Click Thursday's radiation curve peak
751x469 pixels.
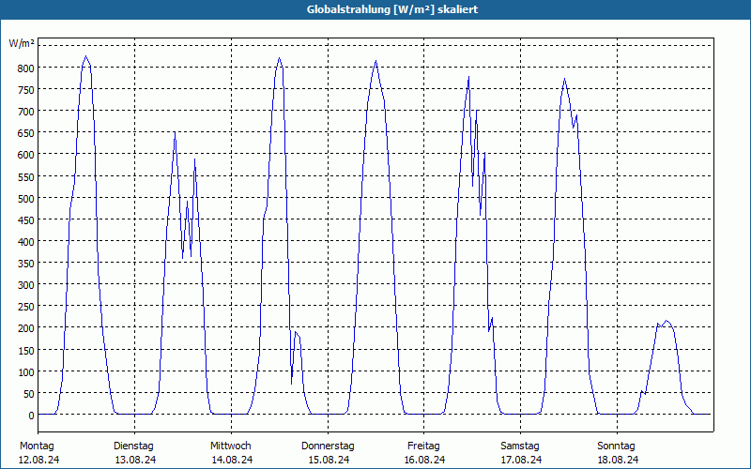tap(376, 61)
